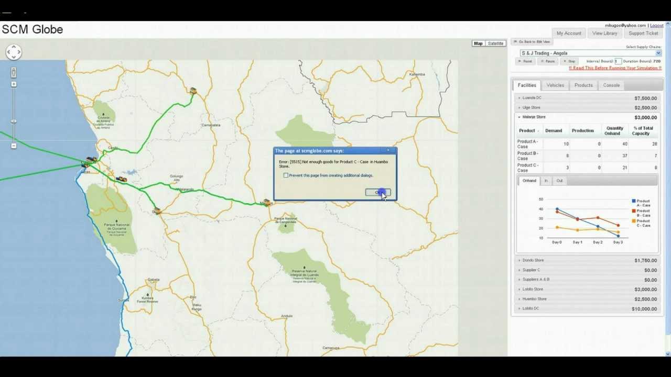Pan the map up with the arrow control

click(14, 46)
